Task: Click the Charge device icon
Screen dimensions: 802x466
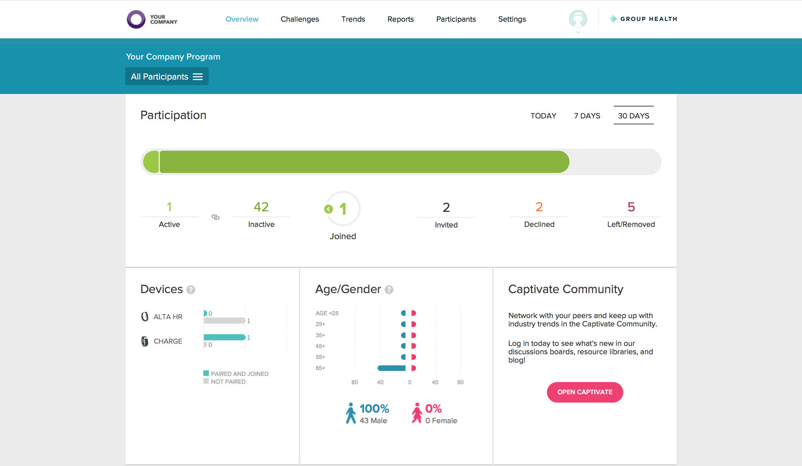Action: pyautogui.click(x=145, y=341)
